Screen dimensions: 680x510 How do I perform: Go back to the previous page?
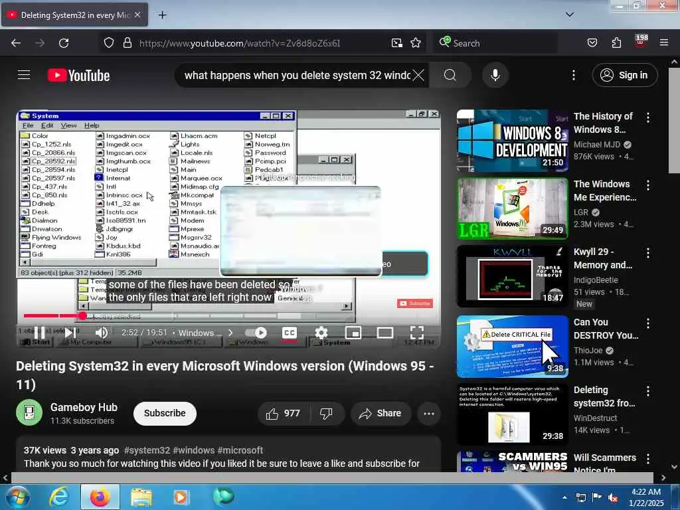pyautogui.click(x=16, y=43)
